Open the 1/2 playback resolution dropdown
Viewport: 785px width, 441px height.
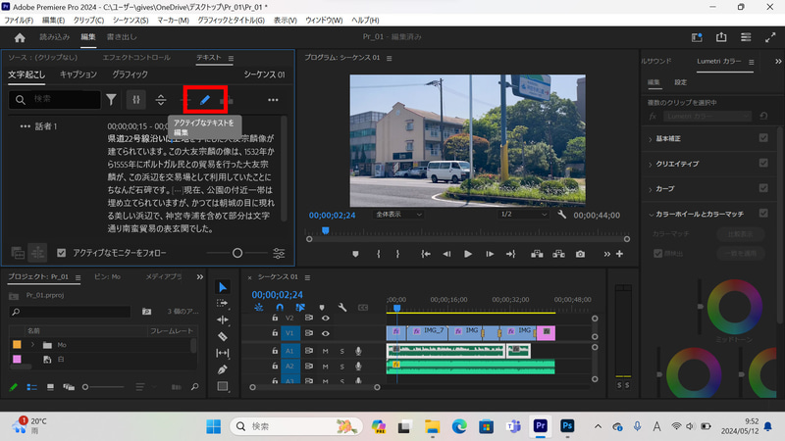[523, 215]
